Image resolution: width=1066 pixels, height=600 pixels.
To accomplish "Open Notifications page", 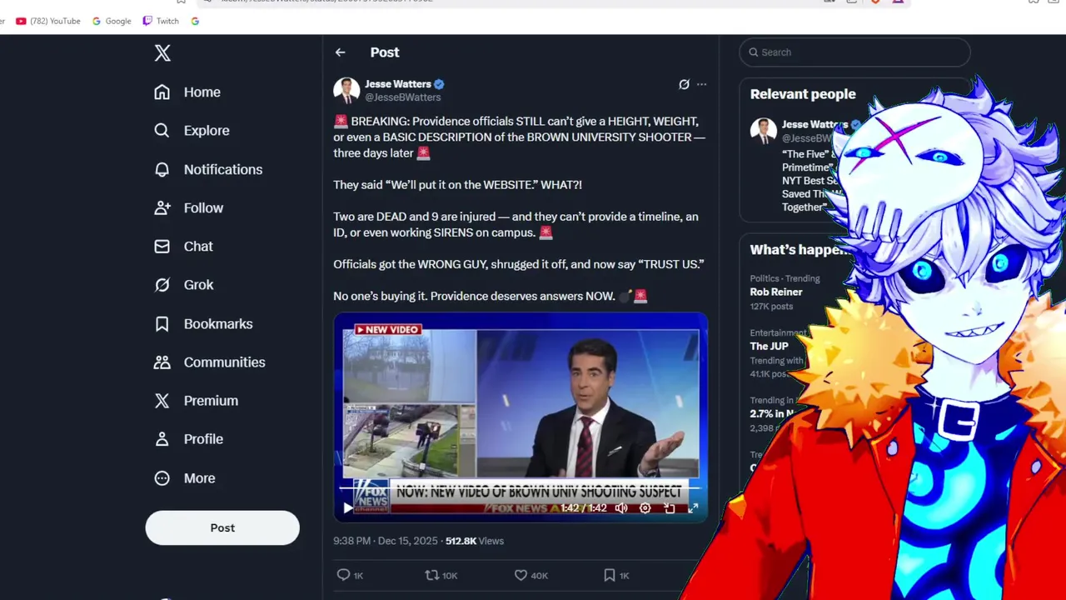I will tap(208, 169).
